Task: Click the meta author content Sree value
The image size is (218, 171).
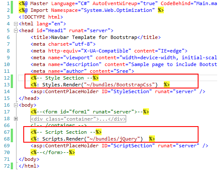Action: click(122, 71)
